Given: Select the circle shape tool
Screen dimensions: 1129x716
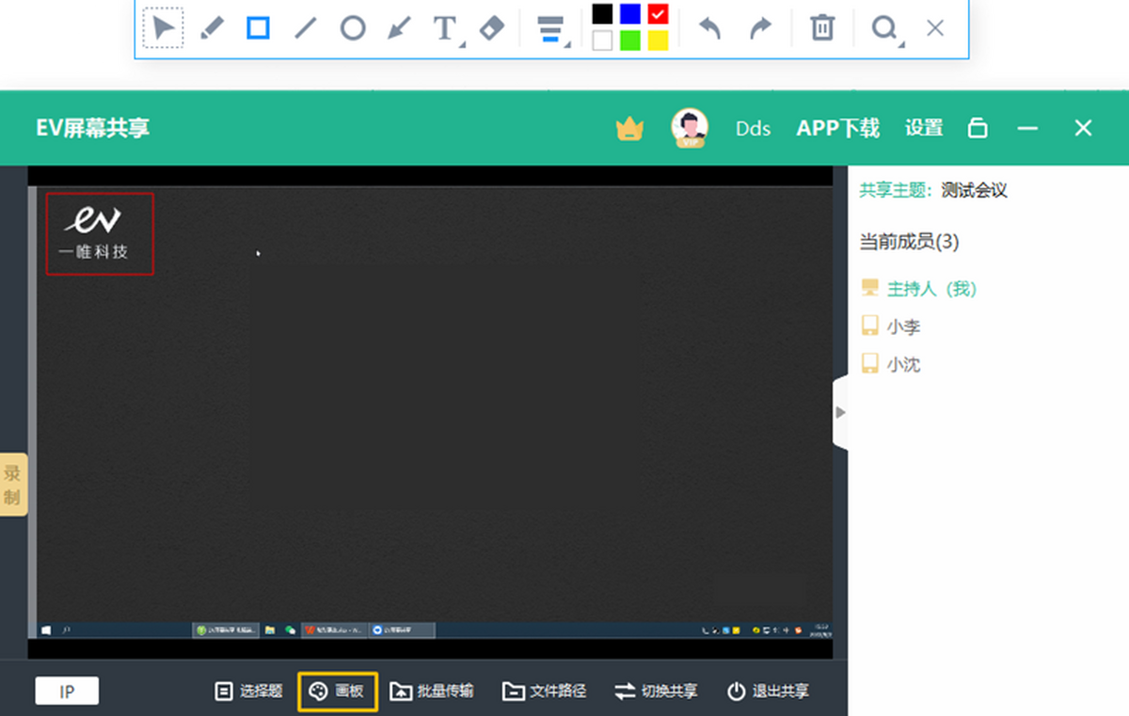Looking at the screenshot, I should tap(352, 28).
